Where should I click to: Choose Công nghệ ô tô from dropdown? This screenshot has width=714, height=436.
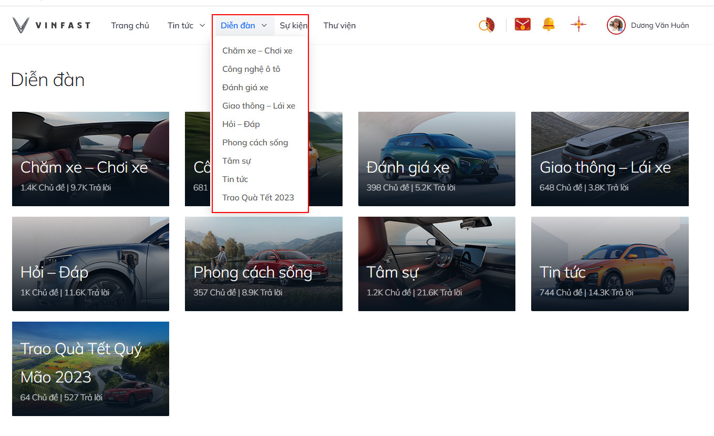click(x=251, y=69)
